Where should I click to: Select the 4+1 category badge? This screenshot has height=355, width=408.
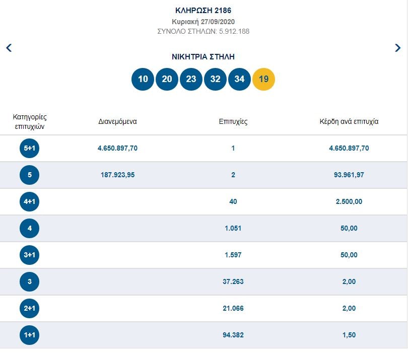click(29, 202)
